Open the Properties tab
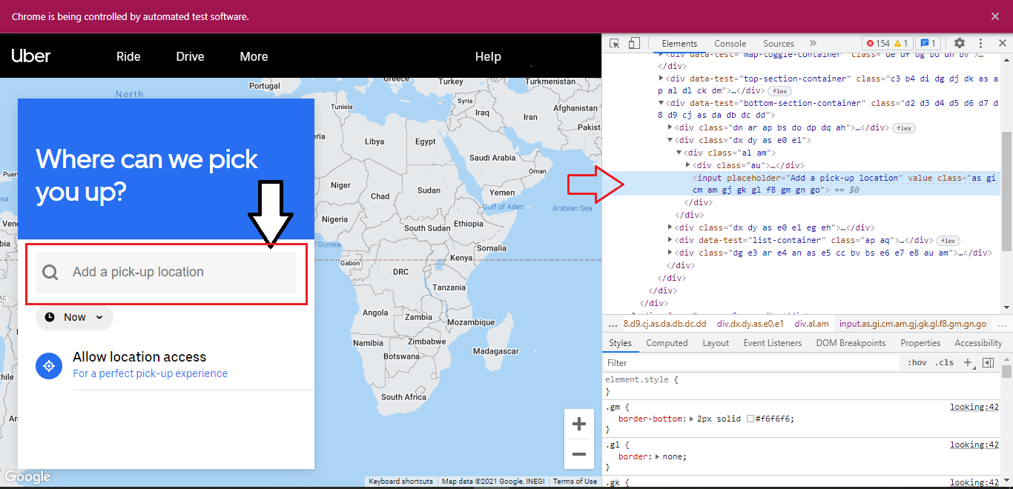The height and width of the screenshot is (489, 1013). 920,343
